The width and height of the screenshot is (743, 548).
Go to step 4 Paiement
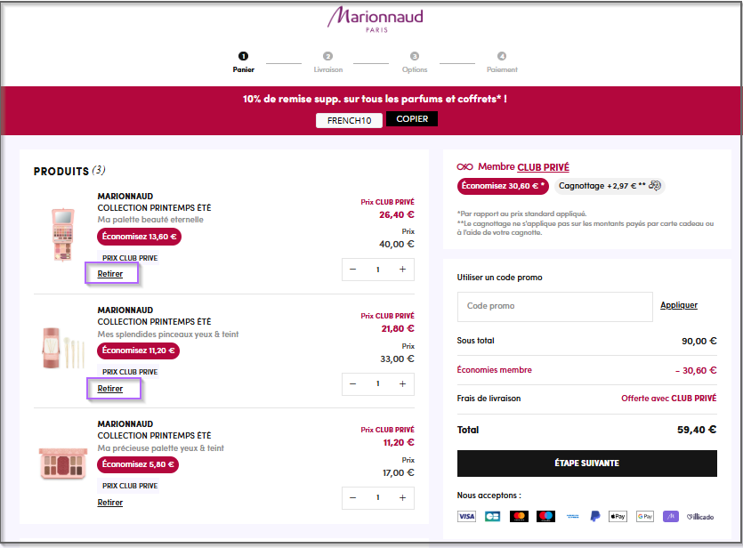502,62
